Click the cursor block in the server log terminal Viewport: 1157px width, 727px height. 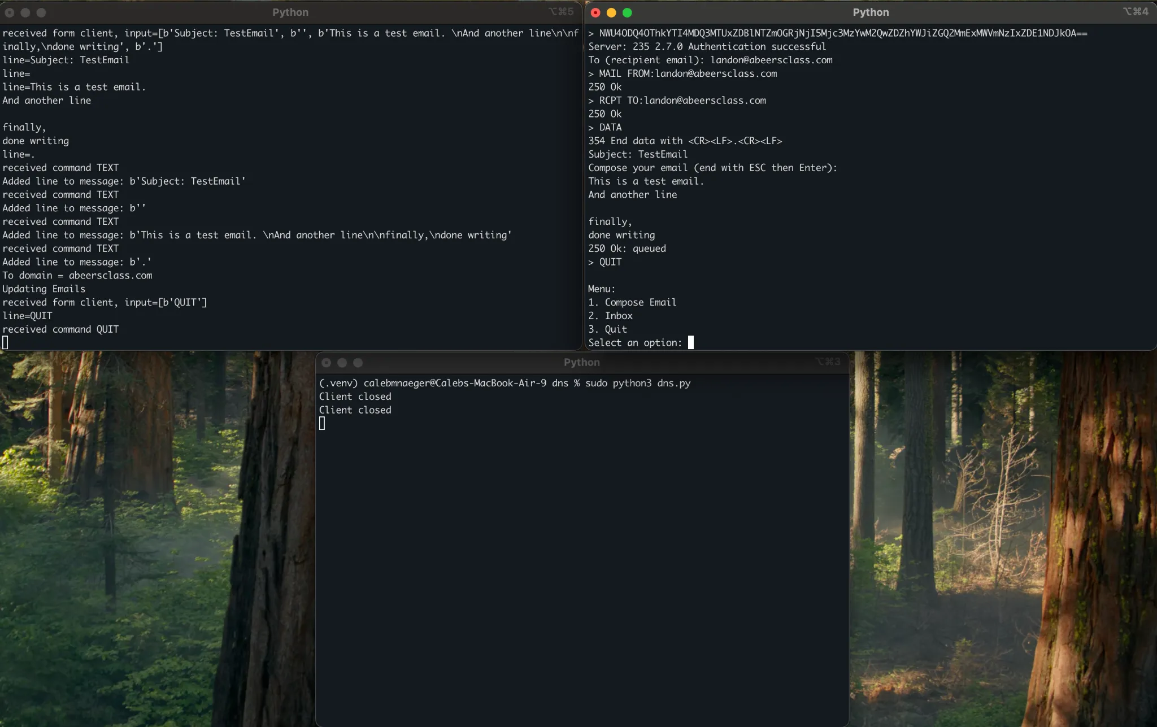tap(5, 343)
